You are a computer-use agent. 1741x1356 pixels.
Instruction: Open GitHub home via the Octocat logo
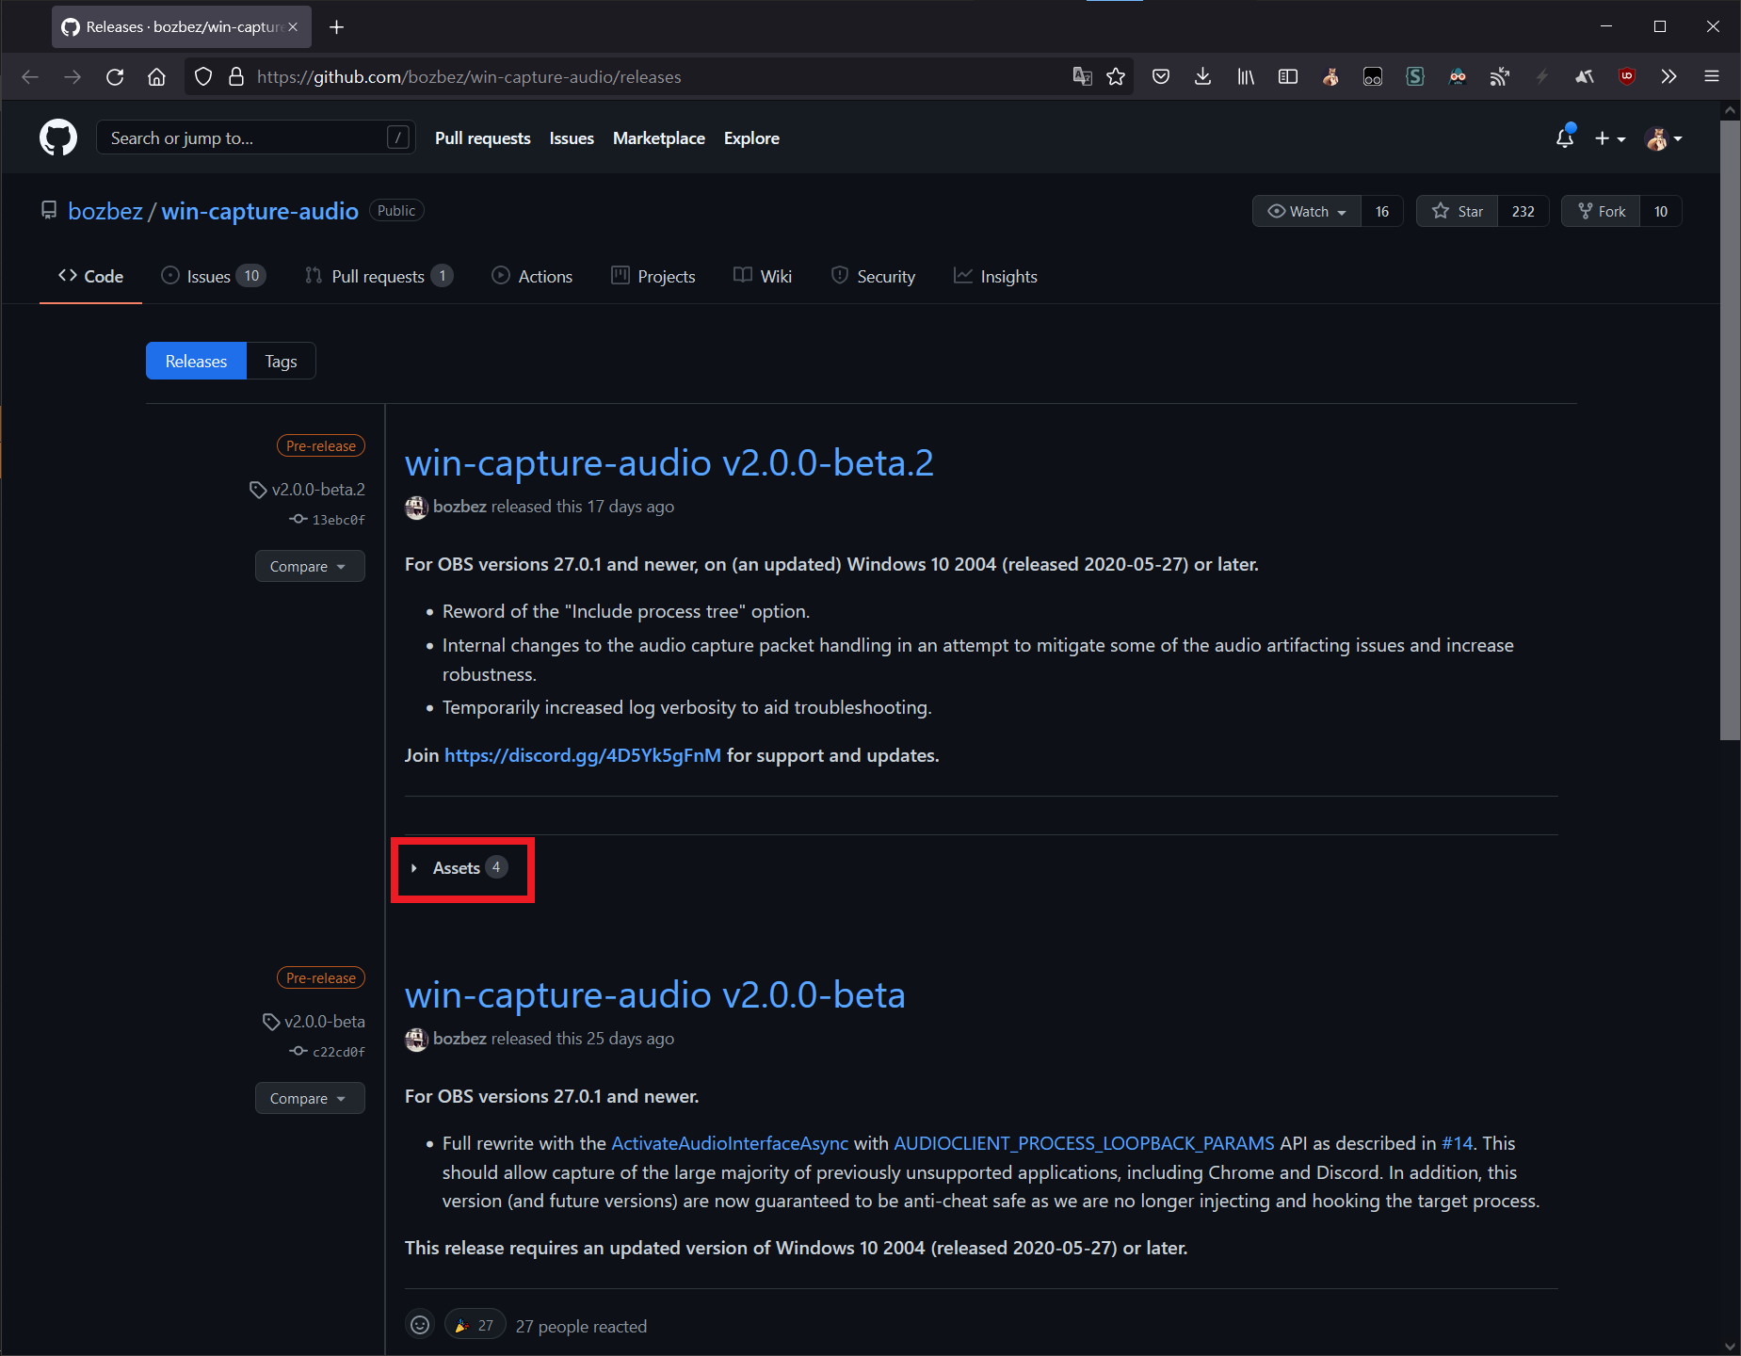coord(58,137)
